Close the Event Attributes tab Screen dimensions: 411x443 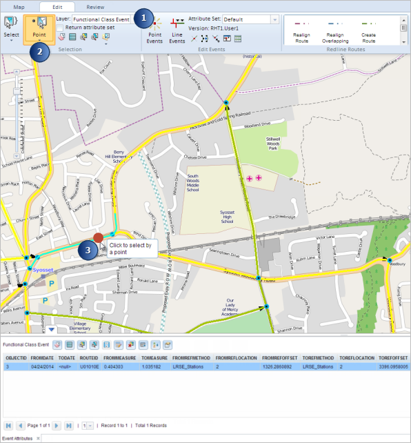tap(38, 438)
